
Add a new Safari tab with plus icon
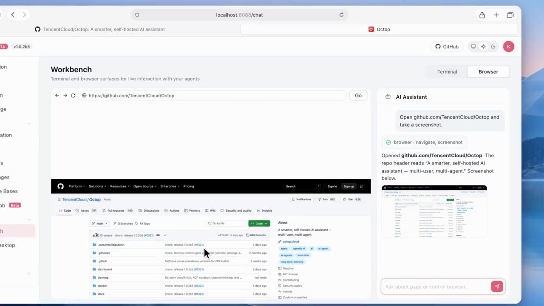coord(496,15)
